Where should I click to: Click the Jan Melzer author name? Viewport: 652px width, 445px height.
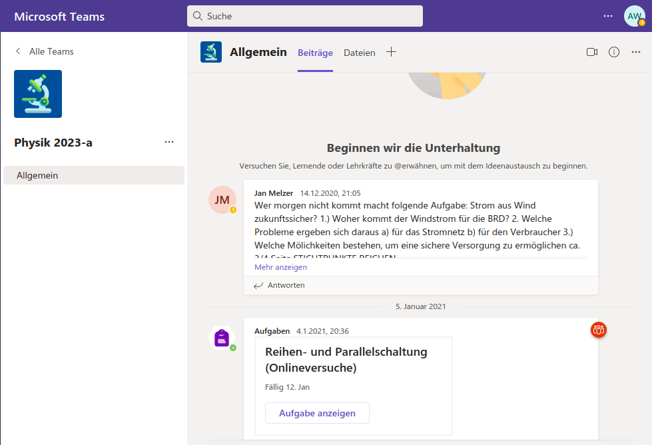pos(274,193)
